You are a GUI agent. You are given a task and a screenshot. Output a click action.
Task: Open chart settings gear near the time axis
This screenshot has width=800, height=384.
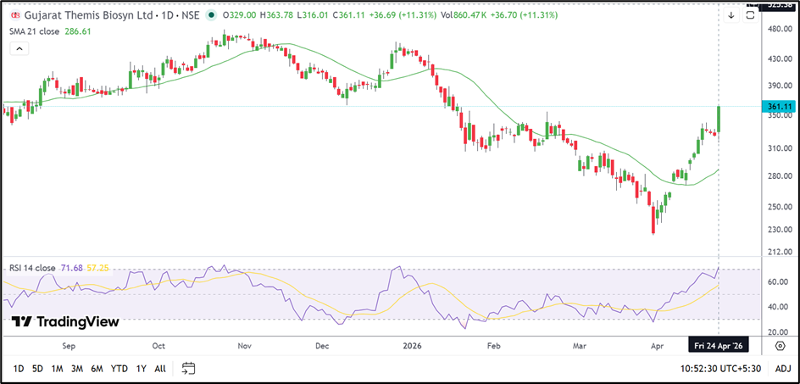click(x=780, y=346)
